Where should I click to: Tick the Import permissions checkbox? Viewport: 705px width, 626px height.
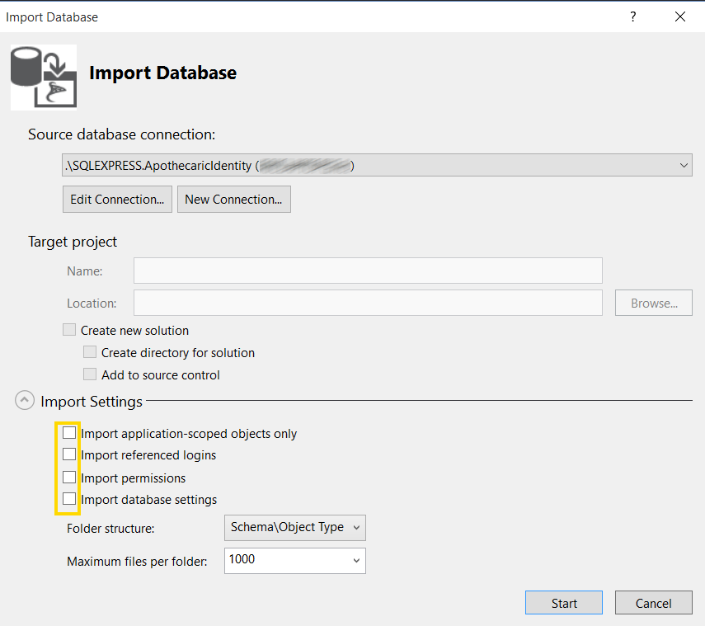pyautogui.click(x=69, y=478)
